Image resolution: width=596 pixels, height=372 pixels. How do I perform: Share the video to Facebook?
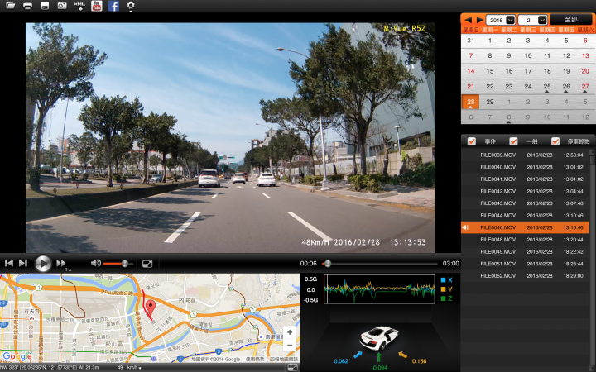[x=113, y=6]
